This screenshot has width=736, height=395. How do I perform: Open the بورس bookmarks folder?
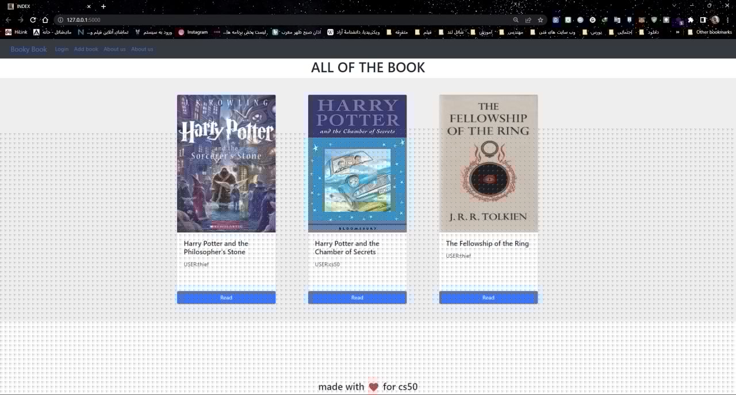pyautogui.click(x=591, y=32)
